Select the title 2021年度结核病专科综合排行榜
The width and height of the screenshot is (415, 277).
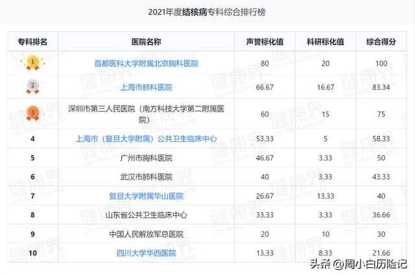tap(207, 12)
